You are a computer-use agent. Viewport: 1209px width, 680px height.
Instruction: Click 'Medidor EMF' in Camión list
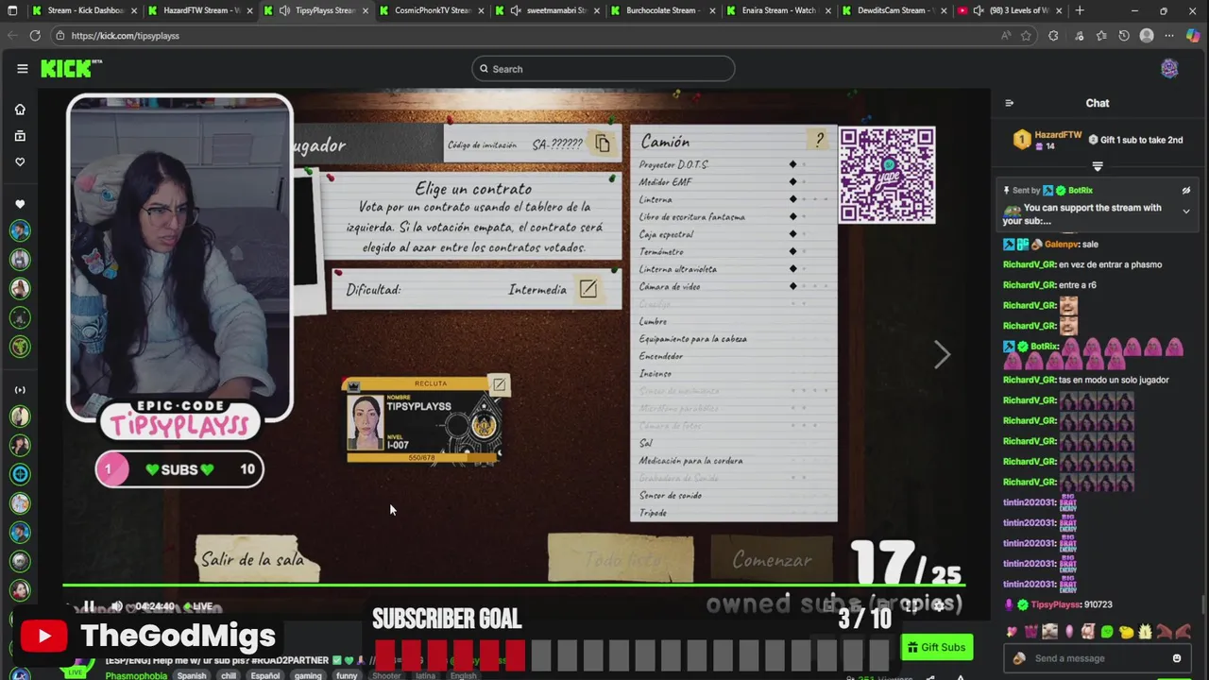(665, 182)
